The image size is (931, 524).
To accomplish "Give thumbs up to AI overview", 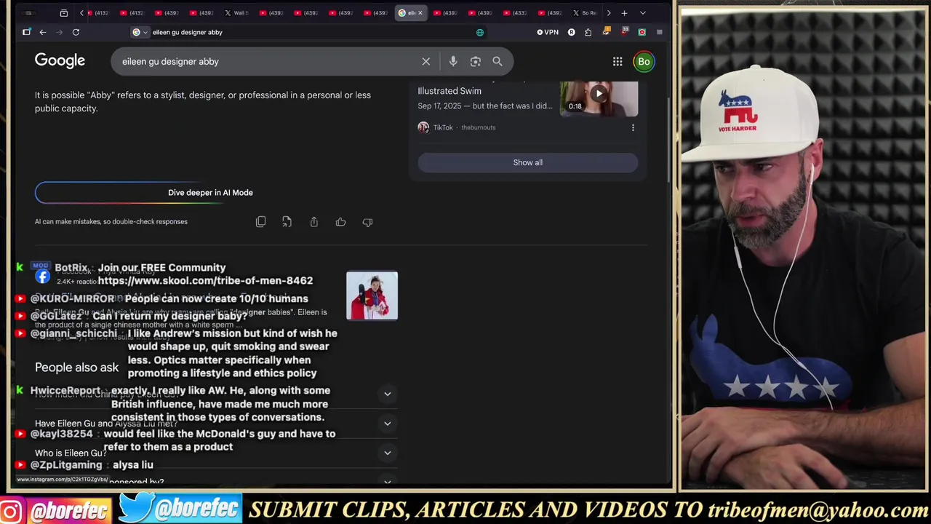I will coord(340,222).
